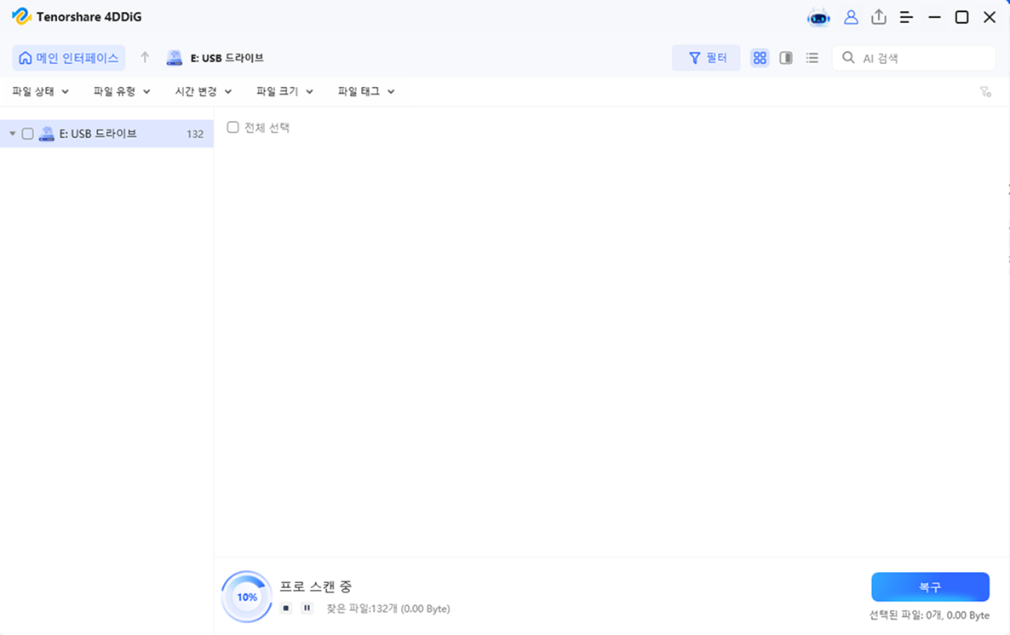The image size is (1010, 635).
Task: Click 선택된 파일: 0개 status text
Action: pyautogui.click(x=929, y=615)
